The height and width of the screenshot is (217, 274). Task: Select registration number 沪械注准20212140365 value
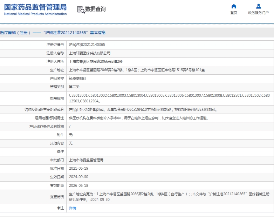coord(87,45)
